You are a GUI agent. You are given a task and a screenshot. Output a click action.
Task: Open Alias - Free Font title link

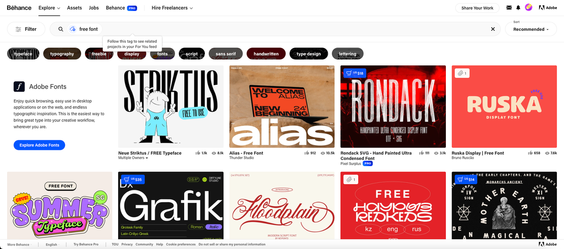click(x=246, y=153)
